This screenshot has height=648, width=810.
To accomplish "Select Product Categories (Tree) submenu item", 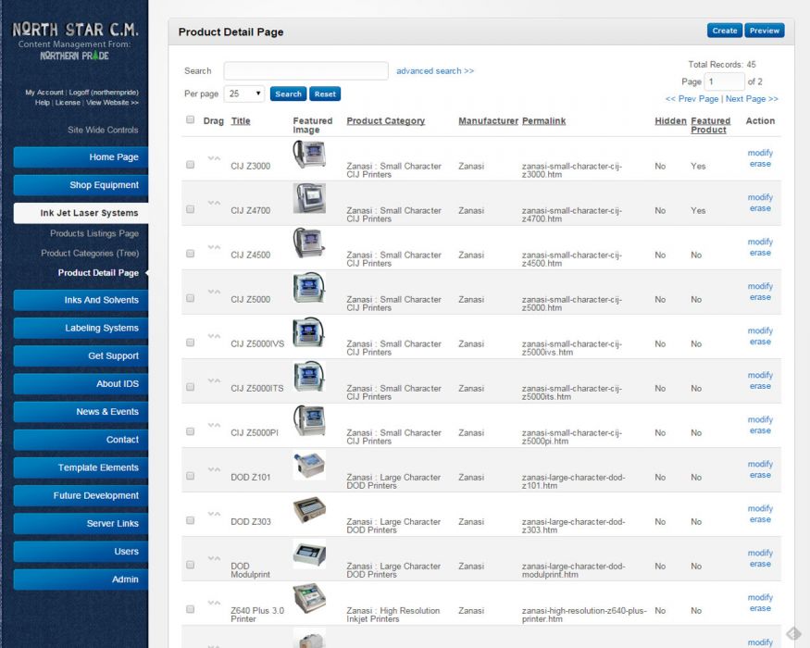I will [90, 254].
